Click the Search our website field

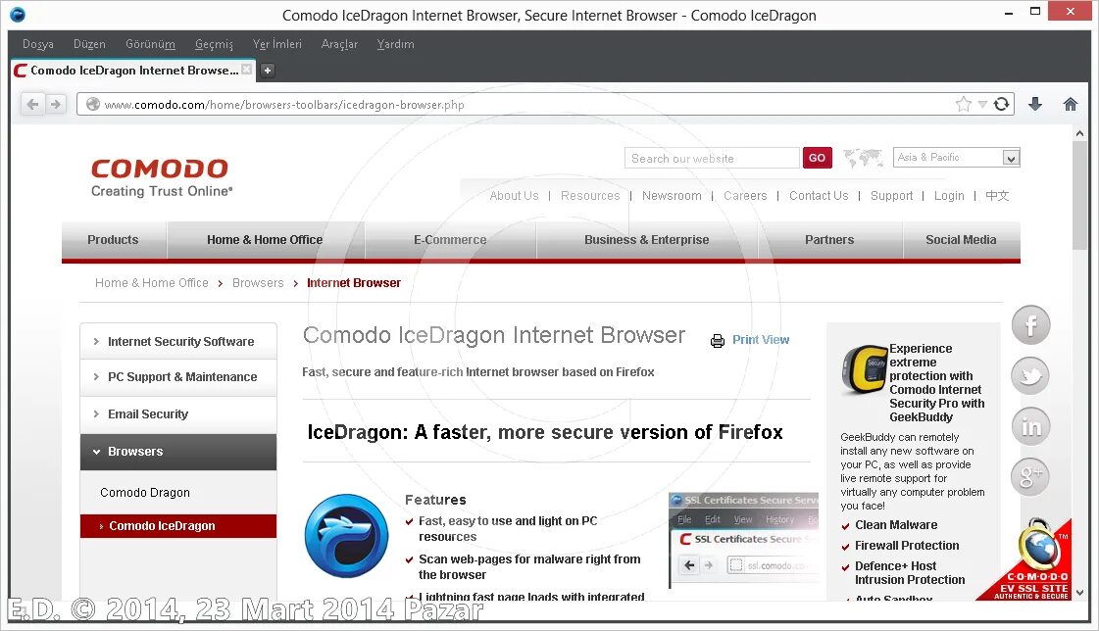point(712,159)
